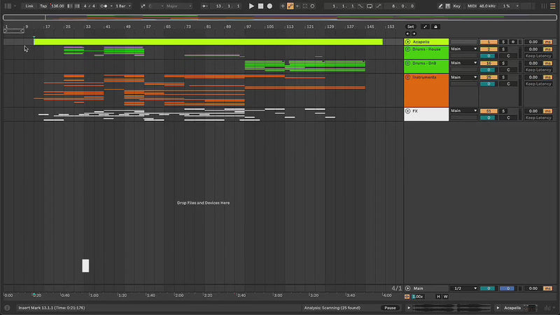Click the MIDI button in the top bar
This screenshot has width=560, height=315.
tap(473, 6)
